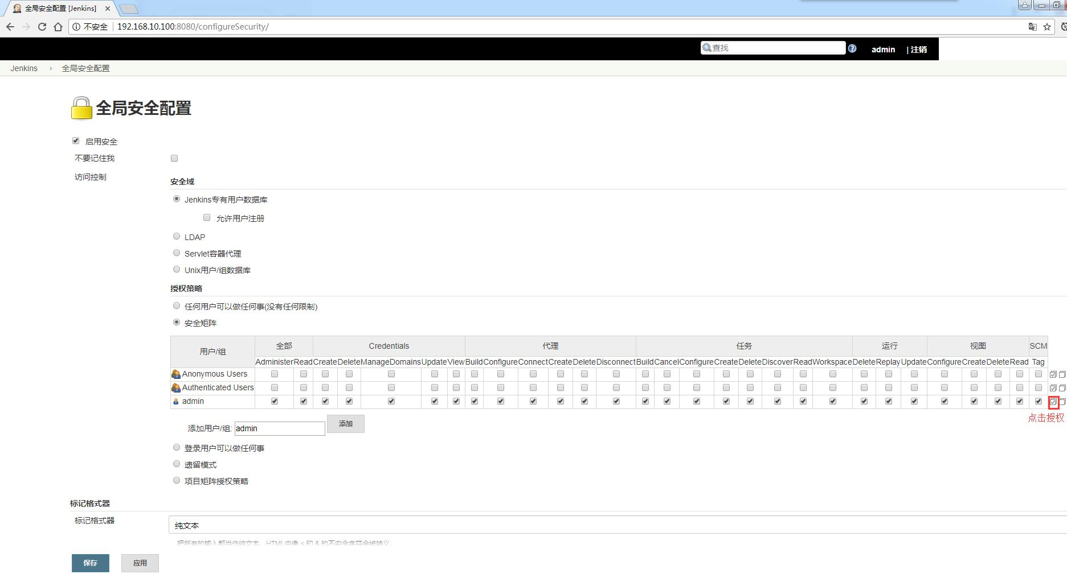
Task: Select the 遗留模式 radio option
Action: click(x=177, y=464)
